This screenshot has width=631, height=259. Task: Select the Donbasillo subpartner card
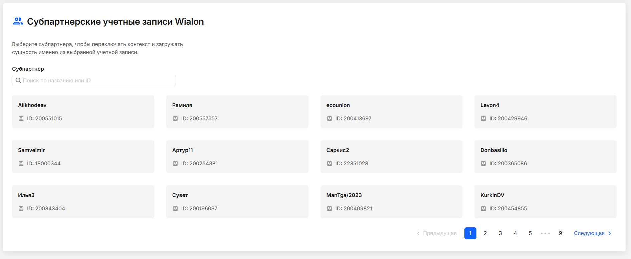[545, 157]
